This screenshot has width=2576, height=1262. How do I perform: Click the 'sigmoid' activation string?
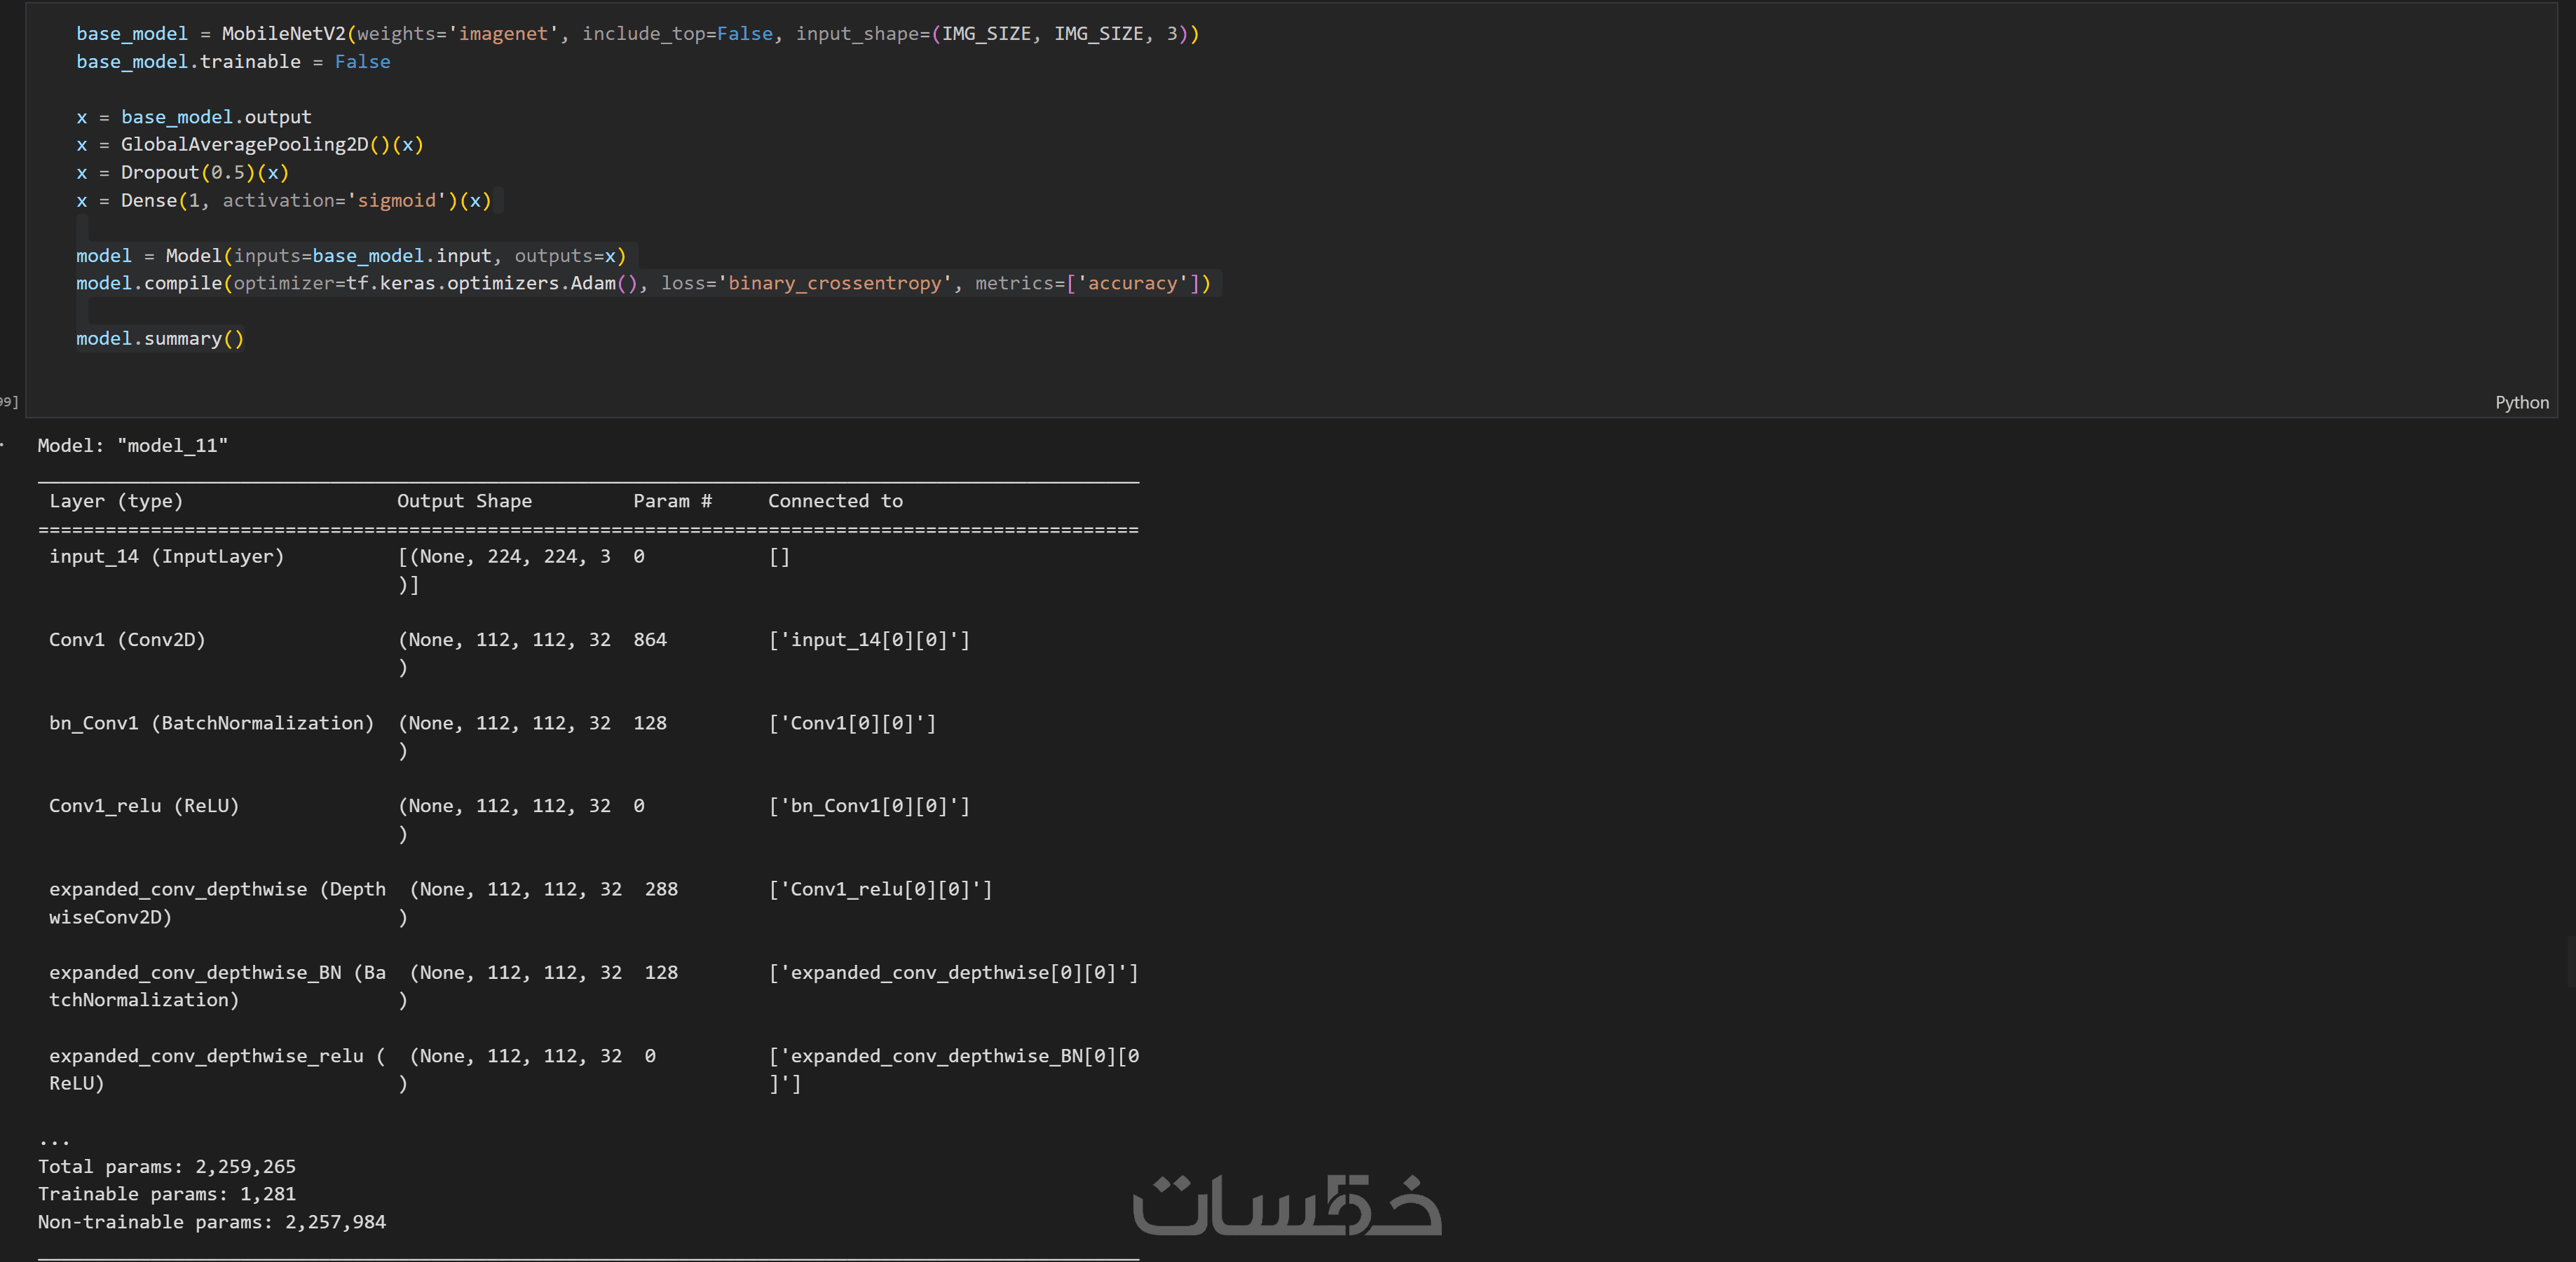396,201
